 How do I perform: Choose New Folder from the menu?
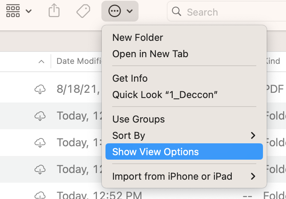pyautogui.click(x=138, y=37)
